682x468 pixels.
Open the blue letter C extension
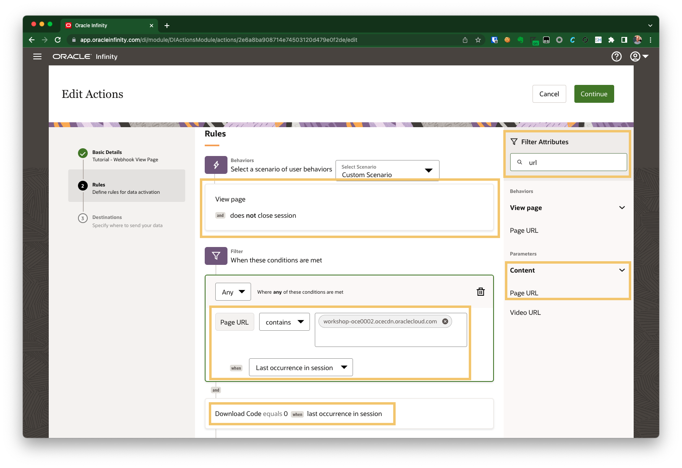pos(572,40)
